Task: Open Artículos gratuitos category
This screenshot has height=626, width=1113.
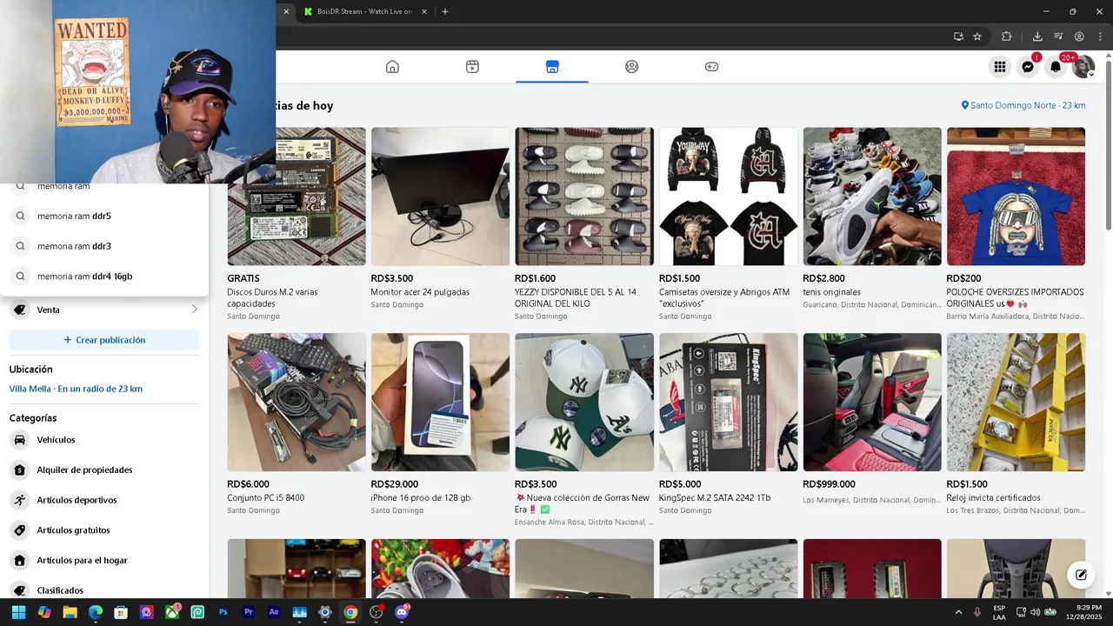Action: click(104, 530)
